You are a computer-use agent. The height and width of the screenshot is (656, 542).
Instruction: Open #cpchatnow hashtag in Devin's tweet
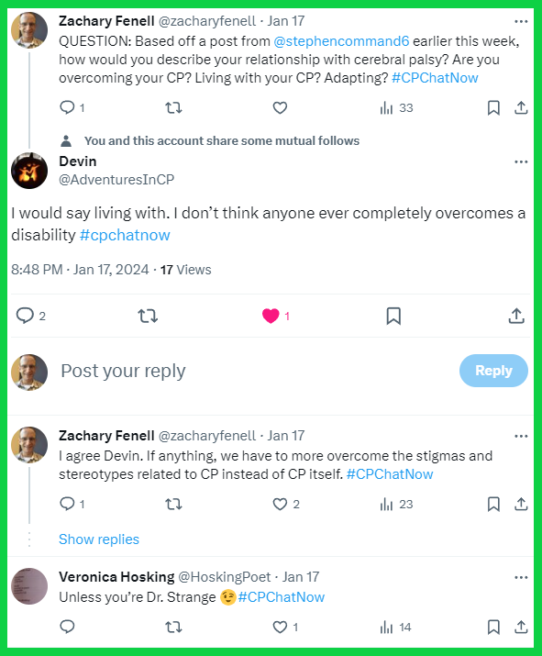click(x=125, y=235)
